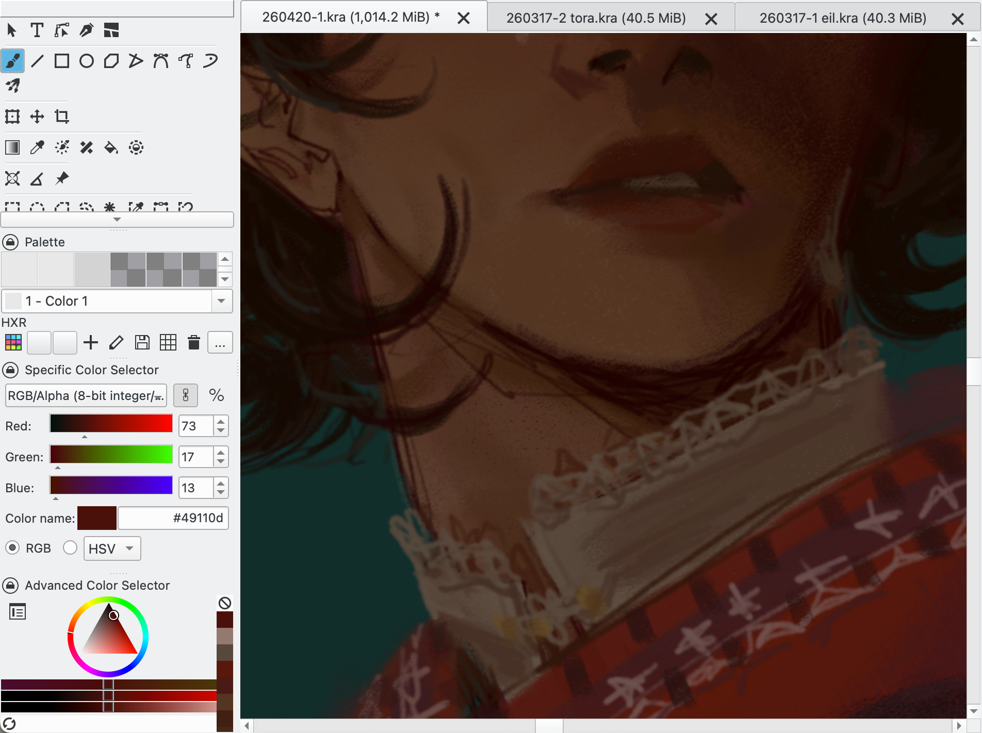Select the Ellipse shape tool
Screen dimensions: 982x733
point(87,61)
